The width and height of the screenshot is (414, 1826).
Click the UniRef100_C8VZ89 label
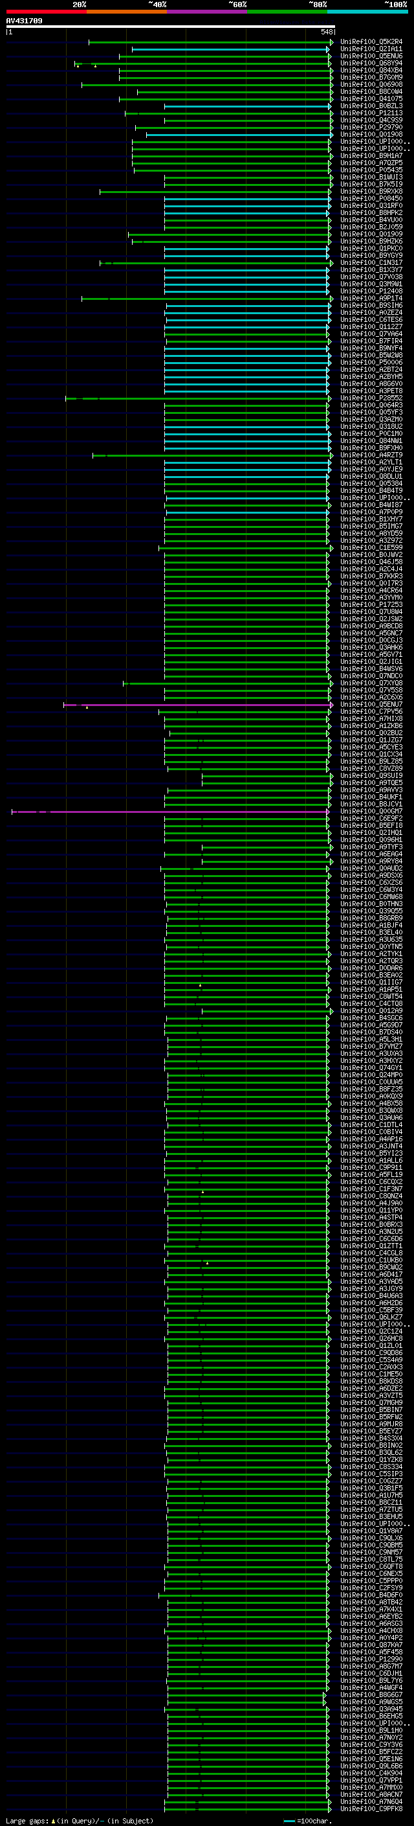click(371, 768)
